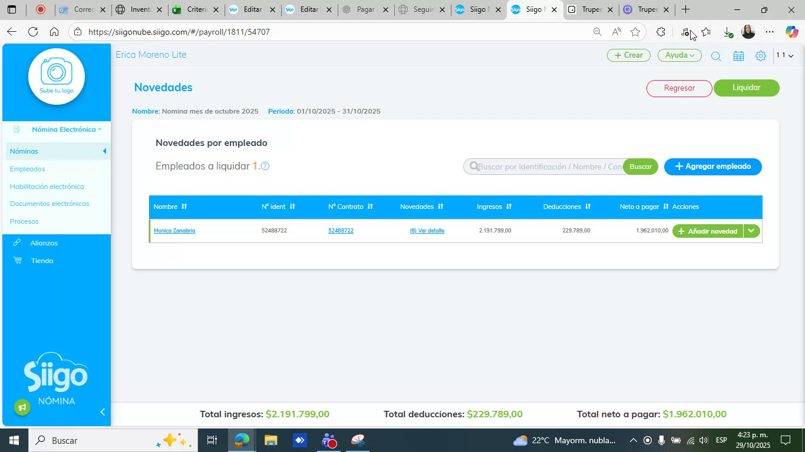Screen dimensions: 805x452
Task: Open Task View on the taskbar
Action: (x=212, y=440)
